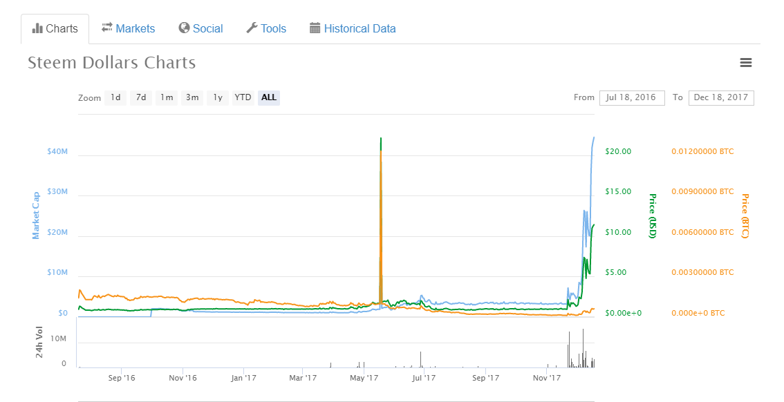Select the ALL zoom range
This screenshot has height=402, width=784.
(x=269, y=97)
